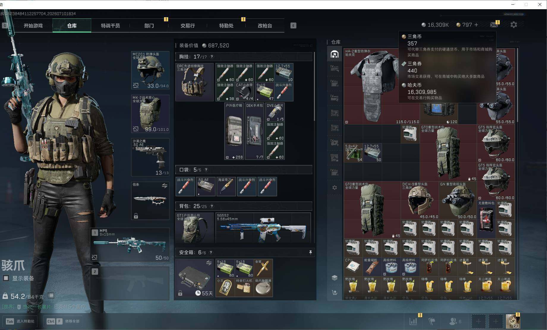Select the 无菌敷料包 item in warehouse
This screenshot has height=330, width=547.
point(486,219)
